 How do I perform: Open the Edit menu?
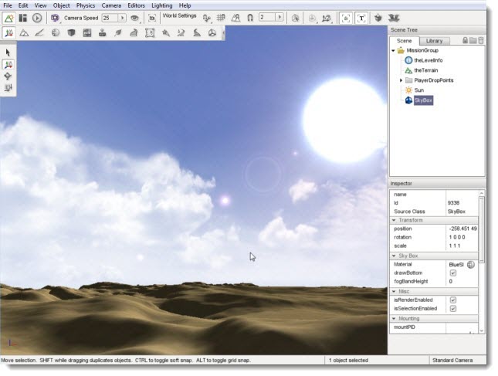[23, 5]
